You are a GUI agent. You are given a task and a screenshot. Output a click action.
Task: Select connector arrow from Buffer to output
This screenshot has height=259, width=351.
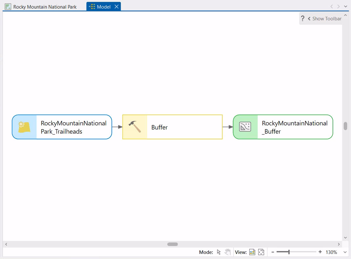point(228,127)
